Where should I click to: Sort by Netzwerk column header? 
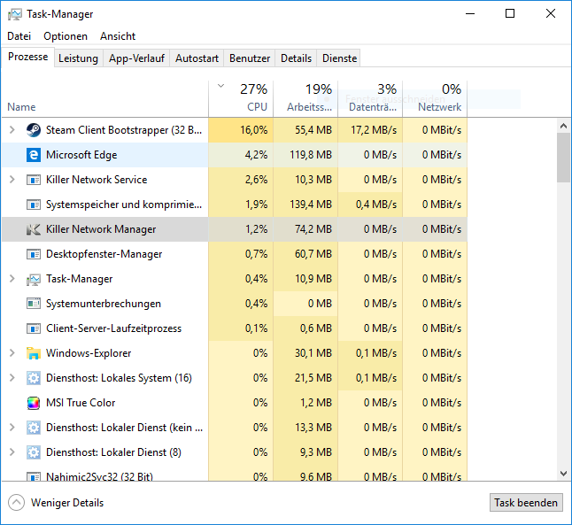click(435, 98)
